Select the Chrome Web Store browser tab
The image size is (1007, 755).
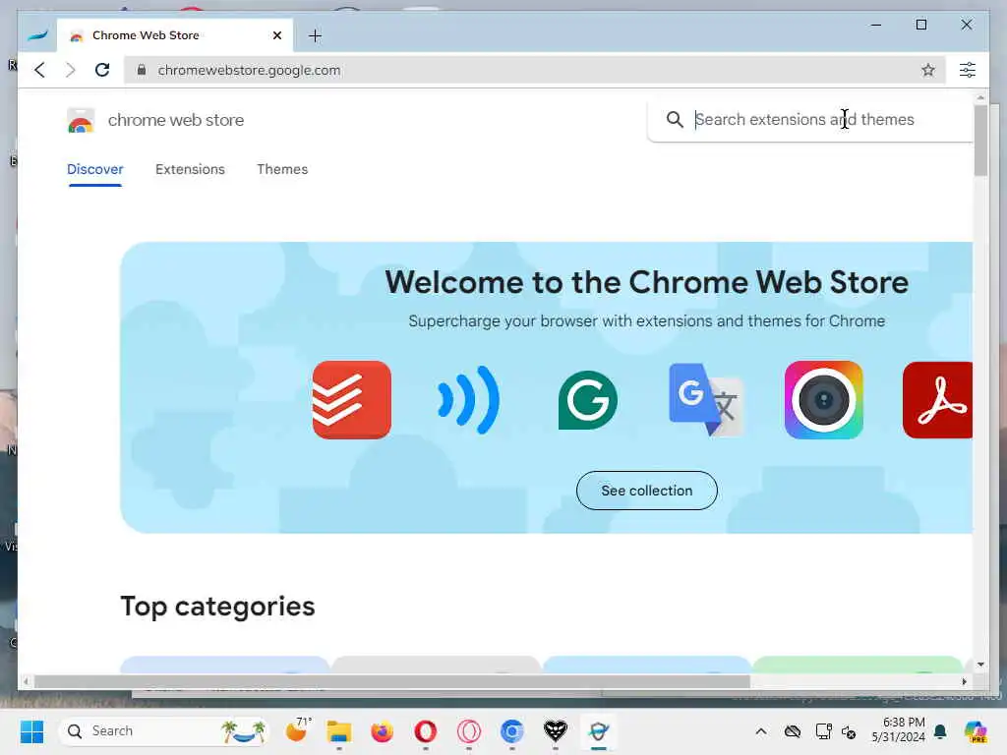click(175, 35)
